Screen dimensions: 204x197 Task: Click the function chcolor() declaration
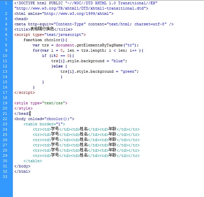(45, 40)
